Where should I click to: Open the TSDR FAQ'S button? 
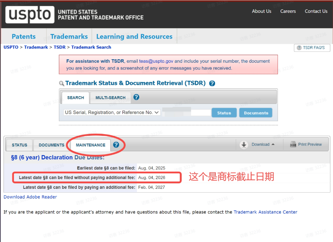coord(312,48)
